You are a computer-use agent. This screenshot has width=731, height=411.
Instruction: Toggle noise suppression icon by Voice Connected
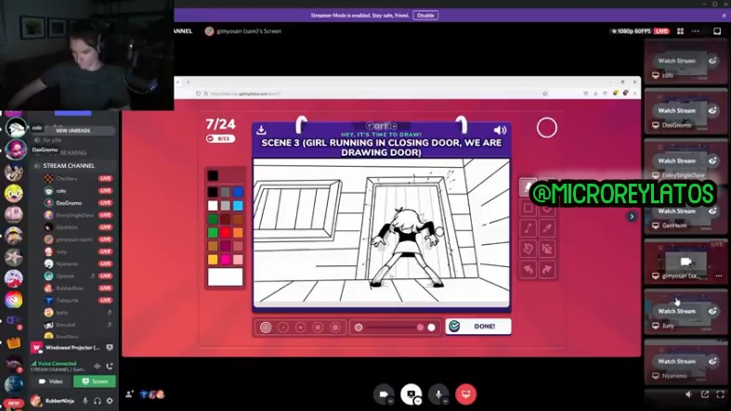click(97, 366)
